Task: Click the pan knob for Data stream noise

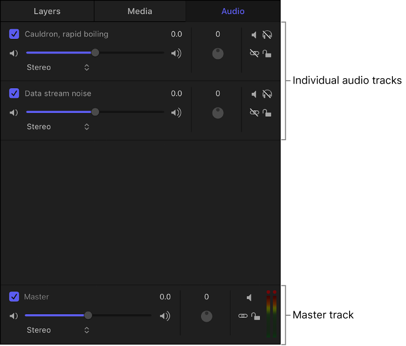Action: point(218,113)
